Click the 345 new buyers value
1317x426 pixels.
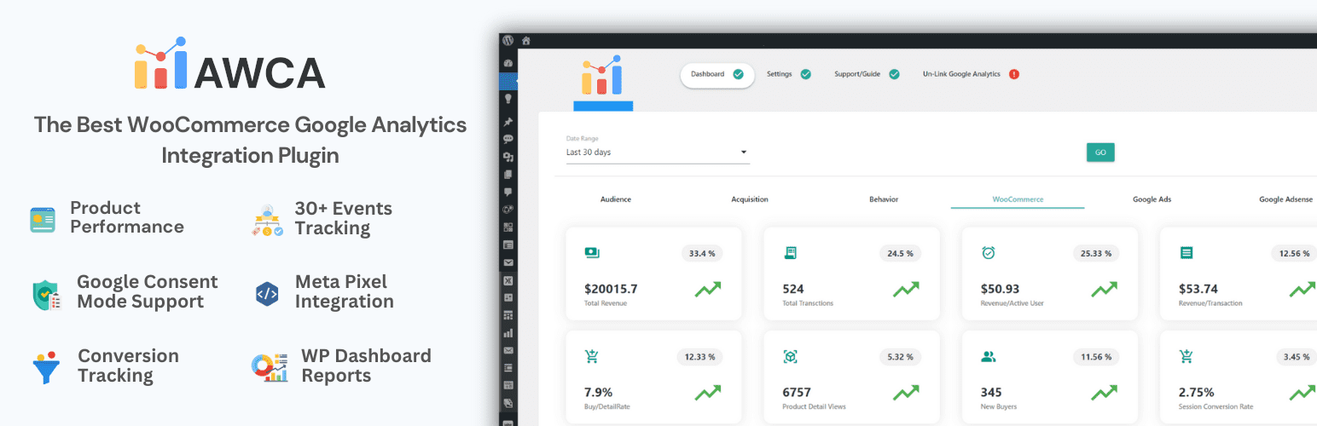pyautogui.click(x=991, y=393)
